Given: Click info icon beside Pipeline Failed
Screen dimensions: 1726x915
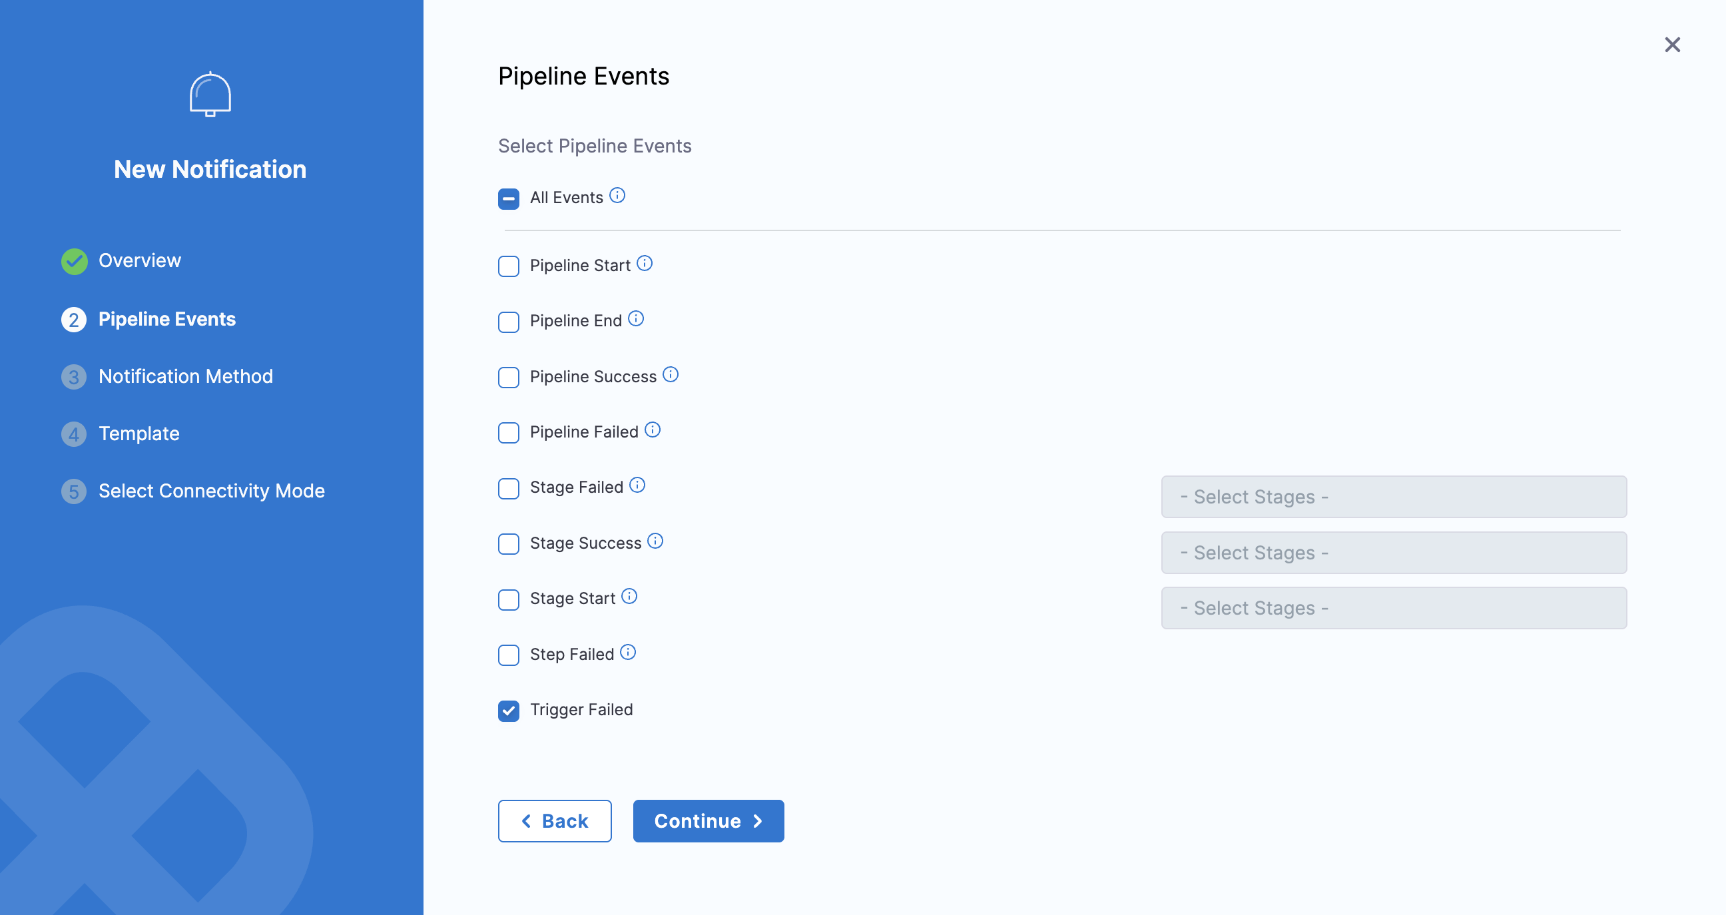Looking at the screenshot, I should (652, 430).
